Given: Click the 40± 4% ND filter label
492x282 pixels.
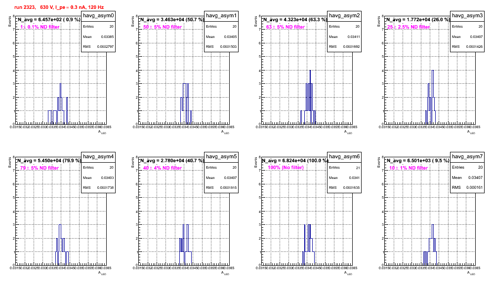Looking at the screenshot, I should point(163,168).
